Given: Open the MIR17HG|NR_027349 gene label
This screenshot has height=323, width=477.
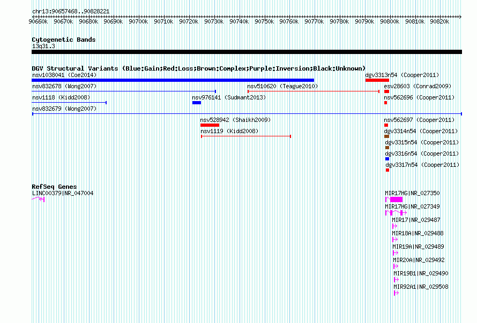Looking at the screenshot, I should coord(412,206).
